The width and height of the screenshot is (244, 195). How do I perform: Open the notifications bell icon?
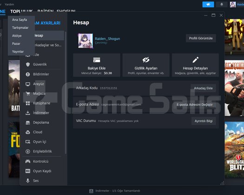point(222,4)
